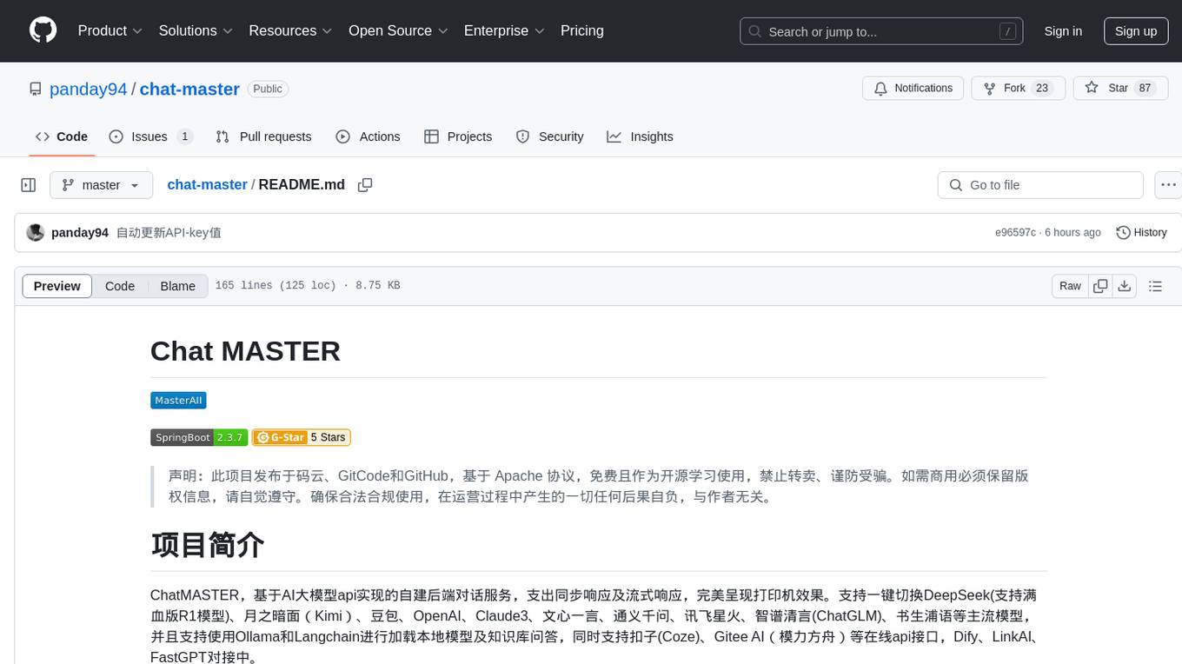
Task: Click the G-Star 5 Stars badge
Action: (302, 437)
